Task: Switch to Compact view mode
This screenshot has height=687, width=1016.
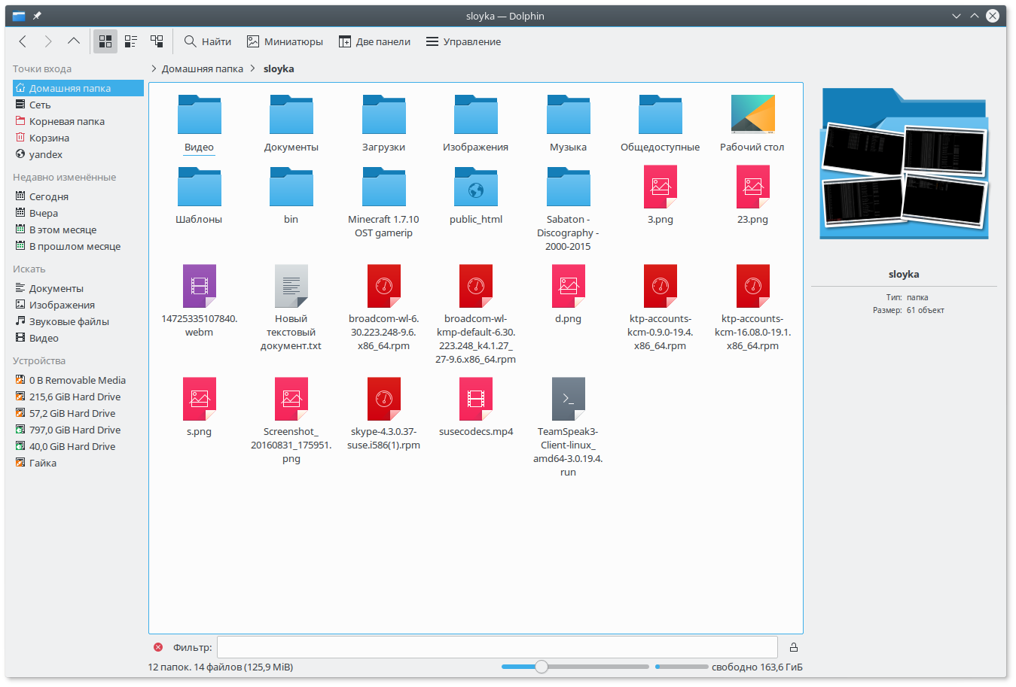Action: 131,41
